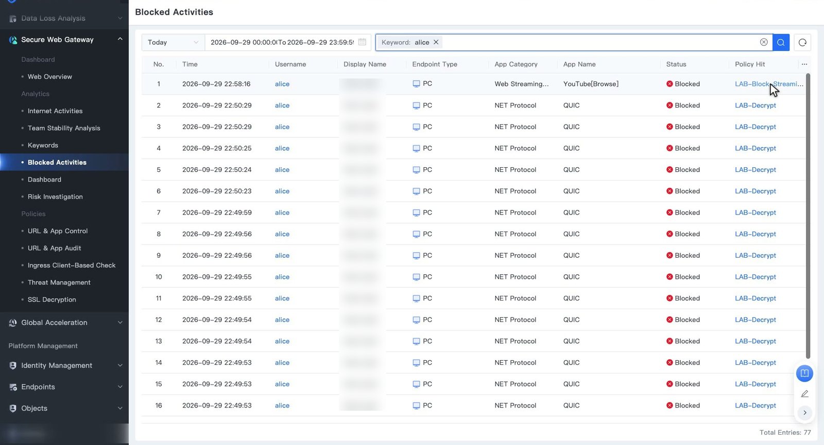Click alice username link in row 1

(282, 84)
